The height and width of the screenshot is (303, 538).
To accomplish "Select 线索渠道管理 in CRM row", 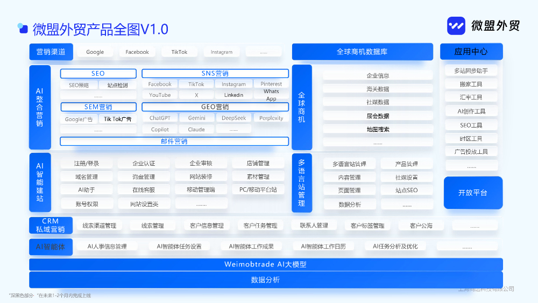I will click(100, 226).
